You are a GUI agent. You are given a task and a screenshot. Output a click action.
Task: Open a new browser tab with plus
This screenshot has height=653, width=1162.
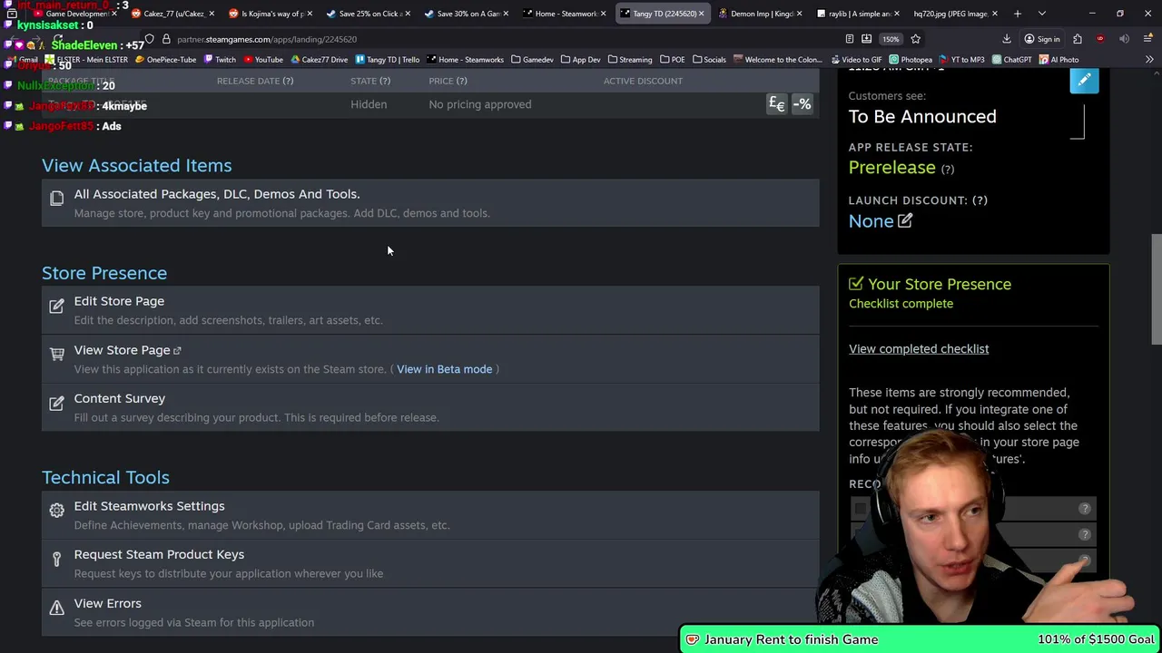1017,14
